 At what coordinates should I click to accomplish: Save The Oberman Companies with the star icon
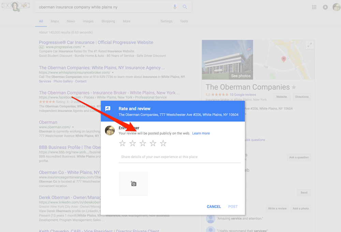click(x=294, y=87)
